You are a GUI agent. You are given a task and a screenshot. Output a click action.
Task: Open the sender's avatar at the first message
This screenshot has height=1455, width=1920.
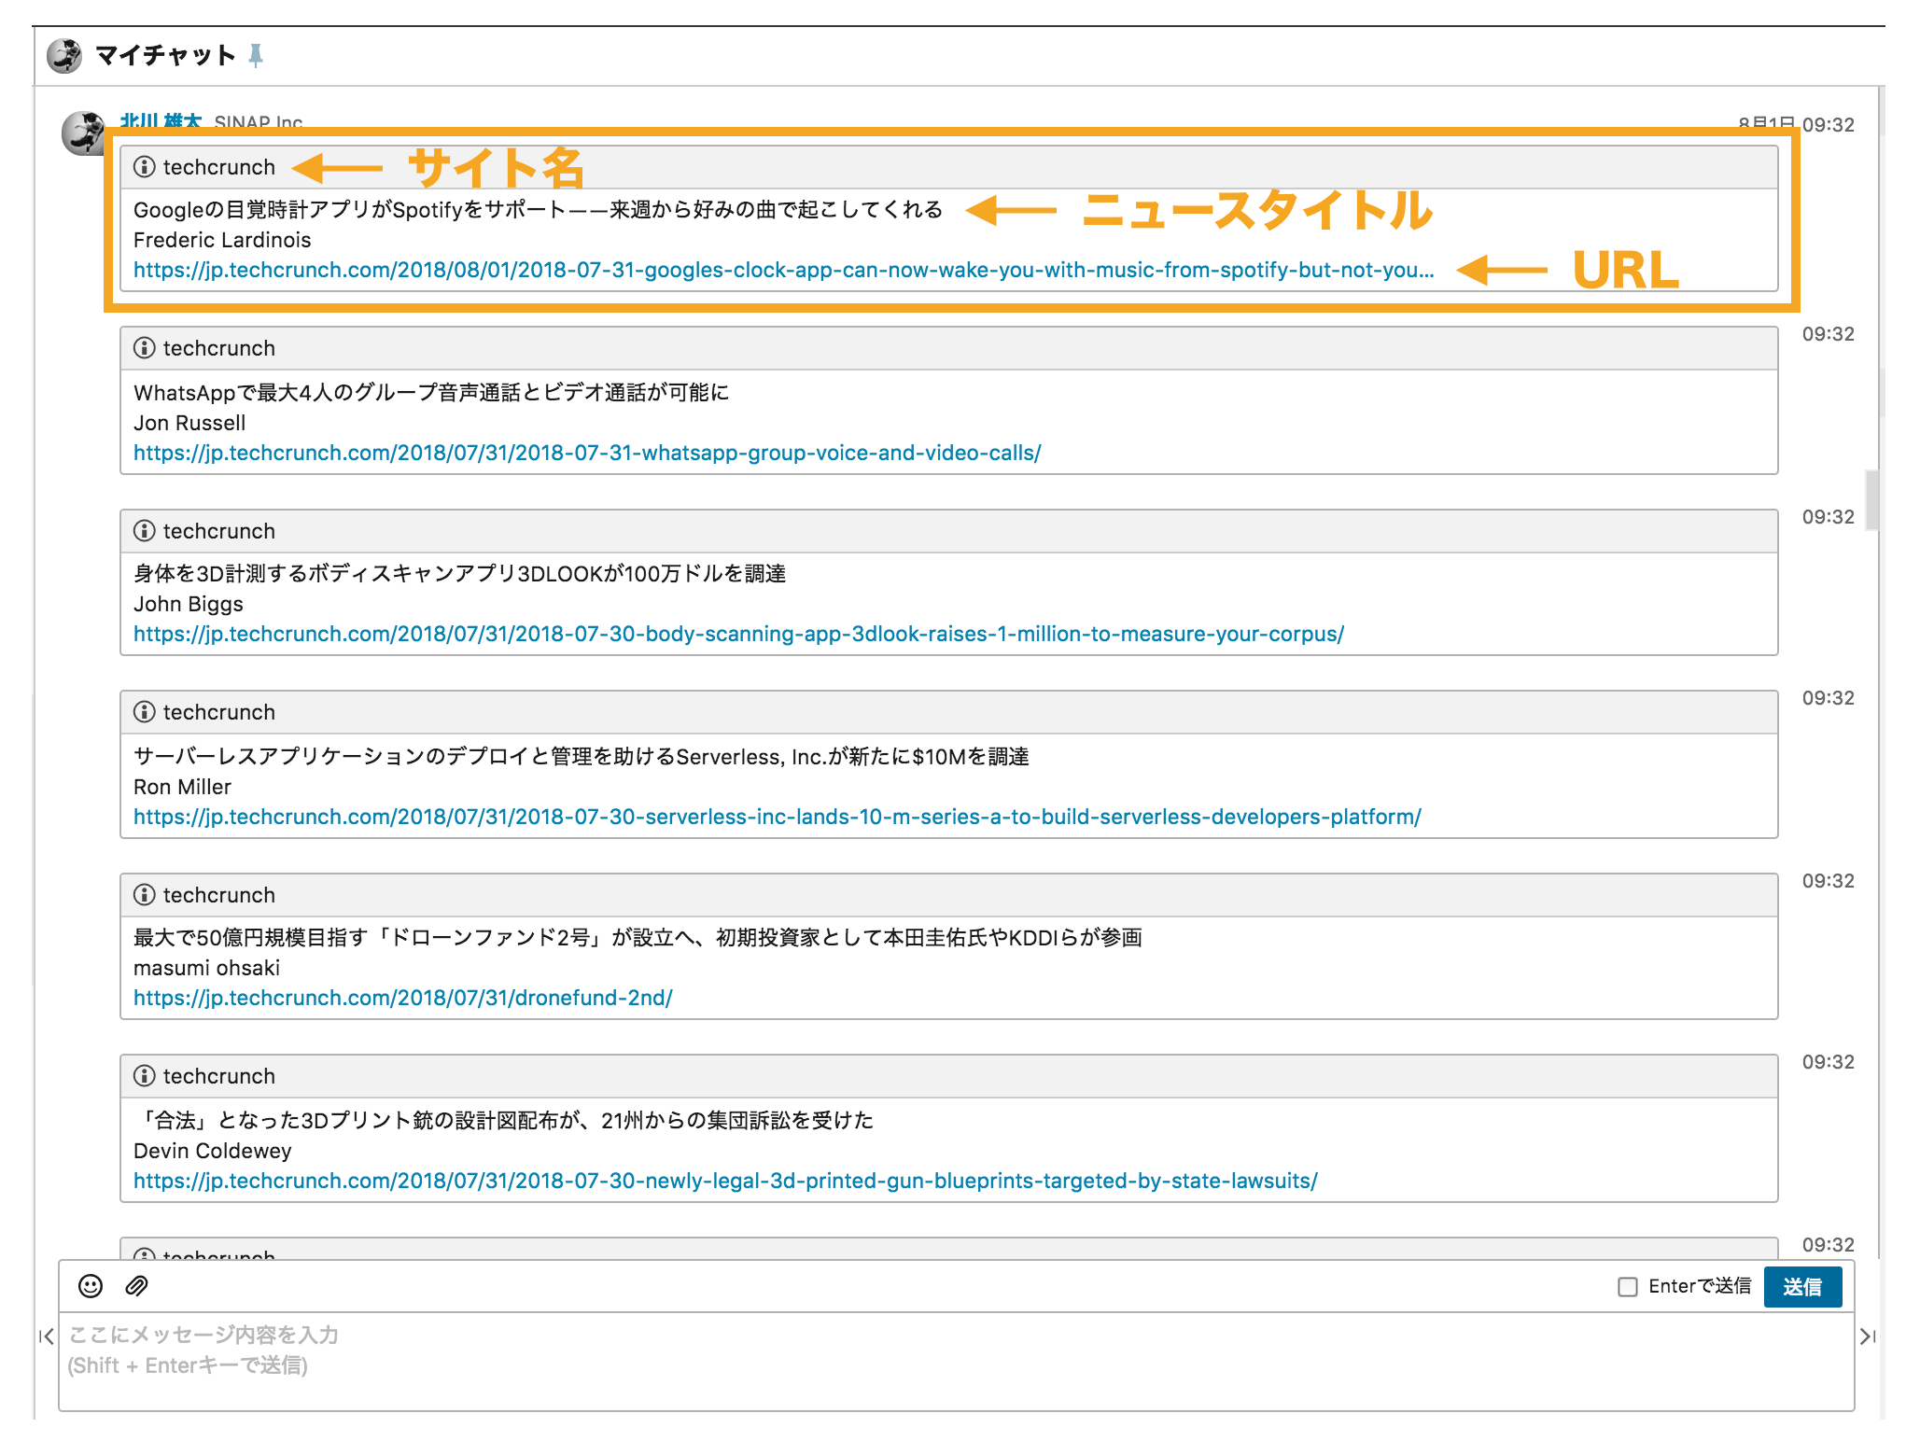[x=83, y=133]
